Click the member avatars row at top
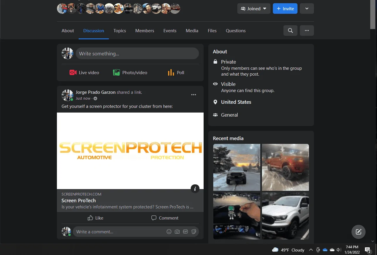Screen dimensions: 377x255 point(119,8)
